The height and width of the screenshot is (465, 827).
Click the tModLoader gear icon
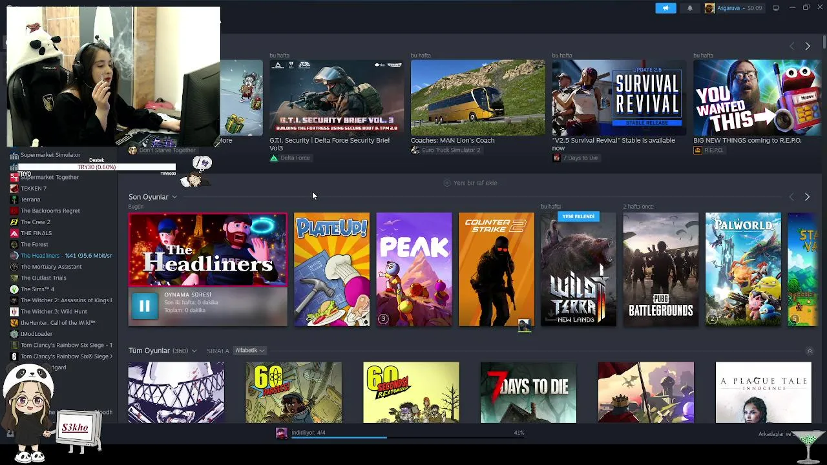(x=14, y=334)
